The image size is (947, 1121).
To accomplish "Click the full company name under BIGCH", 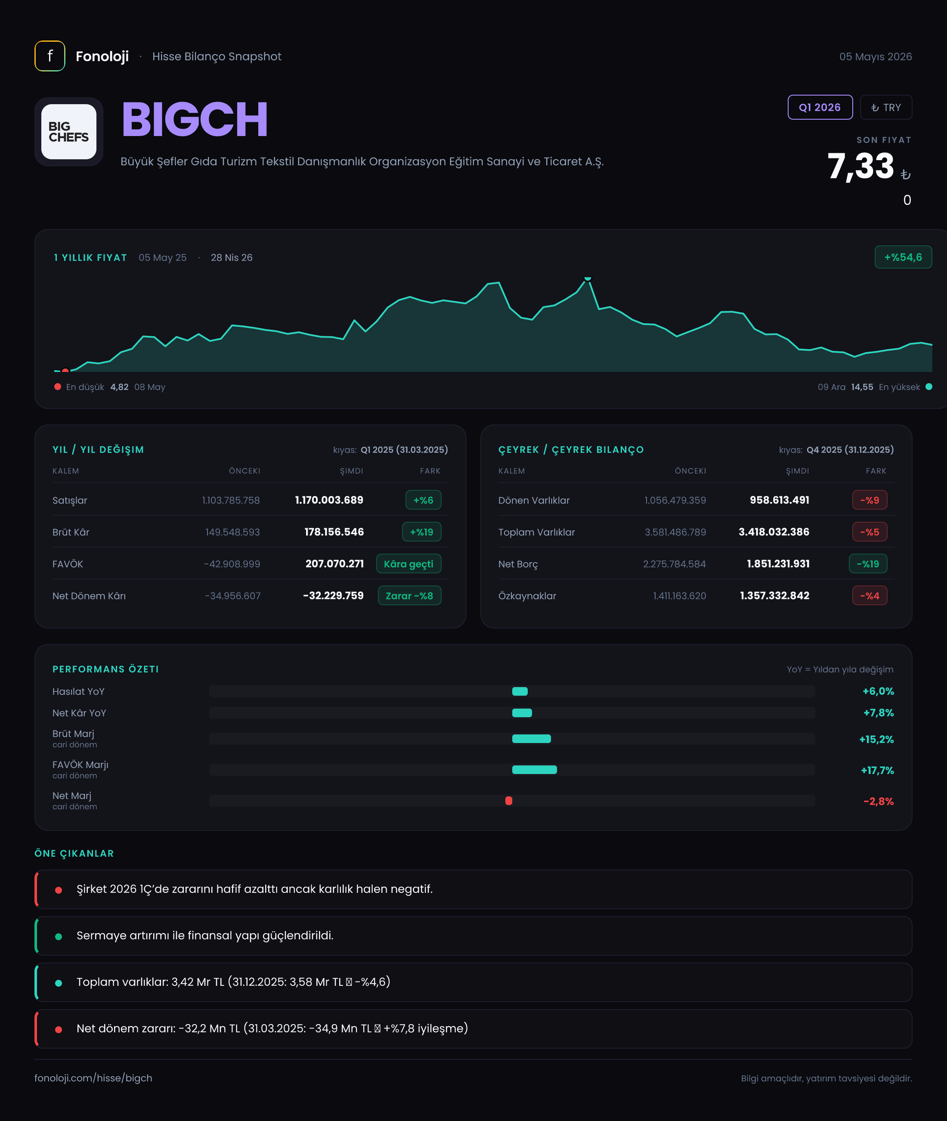I will 362,161.
